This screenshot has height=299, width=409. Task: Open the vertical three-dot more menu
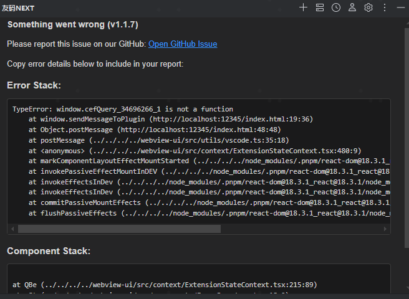pos(385,7)
